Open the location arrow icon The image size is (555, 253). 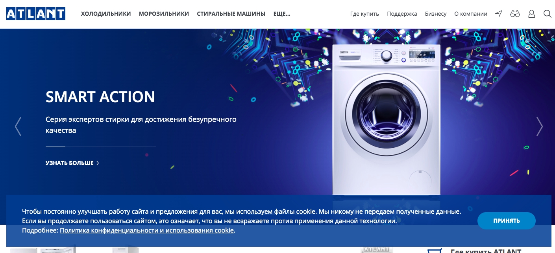tap(499, 14)
